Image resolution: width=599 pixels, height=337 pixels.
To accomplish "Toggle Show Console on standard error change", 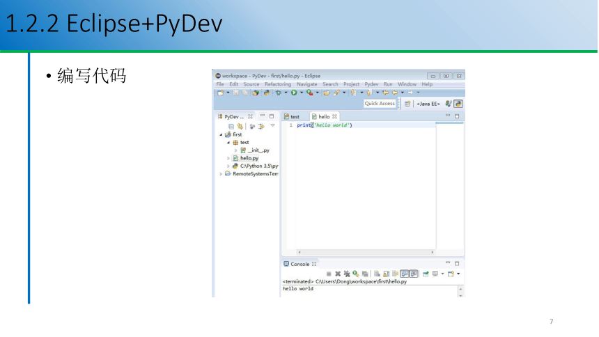I will [414, 274].
